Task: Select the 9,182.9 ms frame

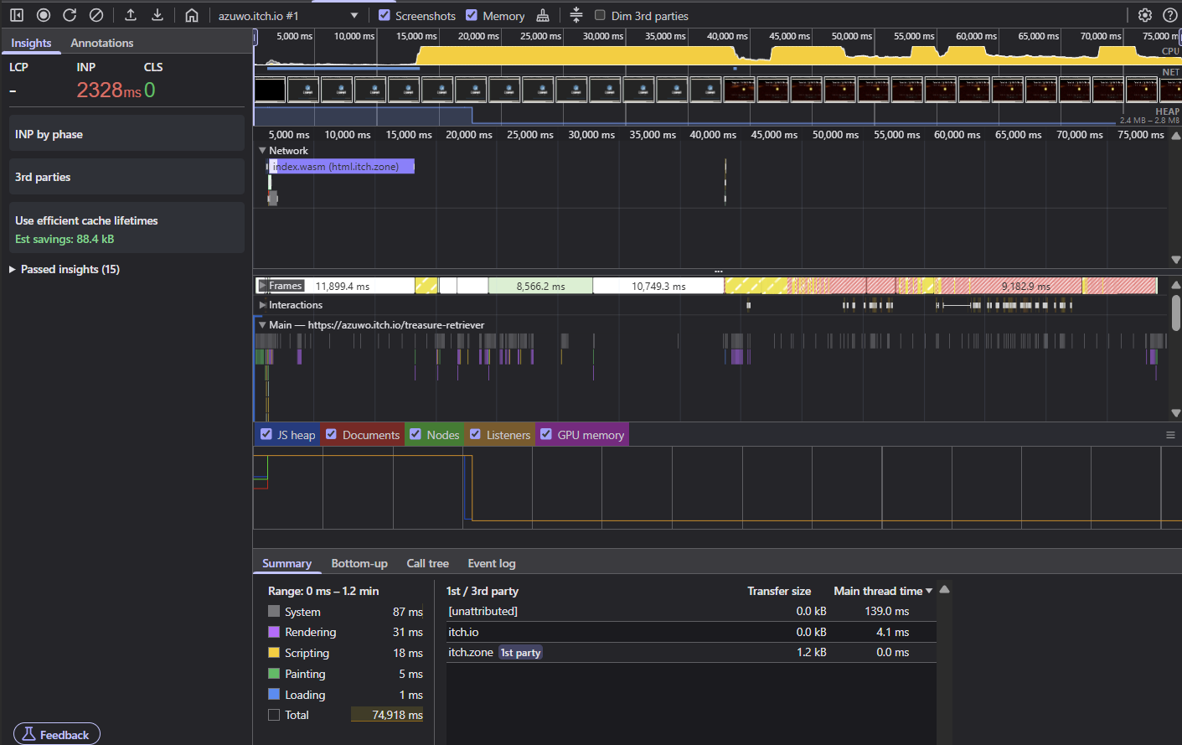Action: tap(1025, 286)
